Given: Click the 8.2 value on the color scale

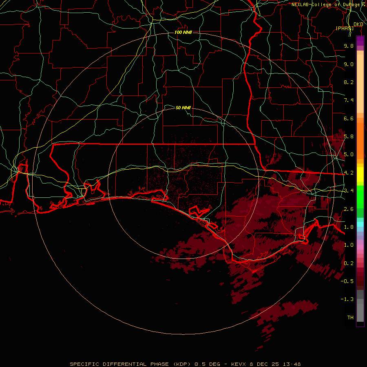Looking at the screenshot, I should point(349,82).
